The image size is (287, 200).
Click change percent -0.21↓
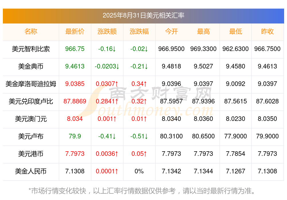pyautogui.click(x=139, y=66)
